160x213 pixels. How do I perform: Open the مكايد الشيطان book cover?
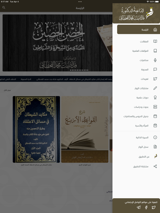point(36,129)
